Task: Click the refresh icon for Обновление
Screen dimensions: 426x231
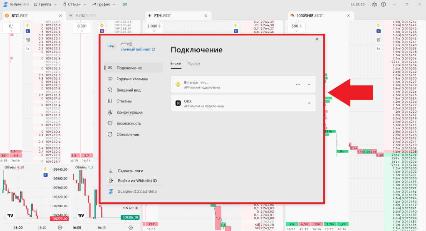Action: [x=110, y=134]
